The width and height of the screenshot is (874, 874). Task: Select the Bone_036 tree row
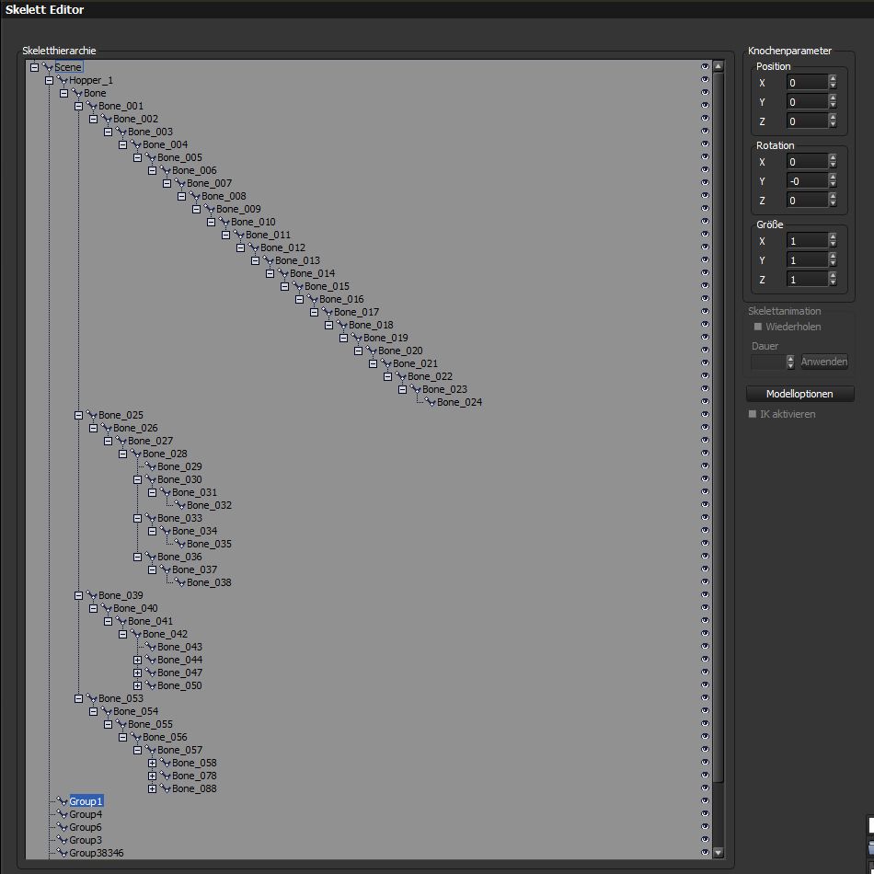coord(179,557)
